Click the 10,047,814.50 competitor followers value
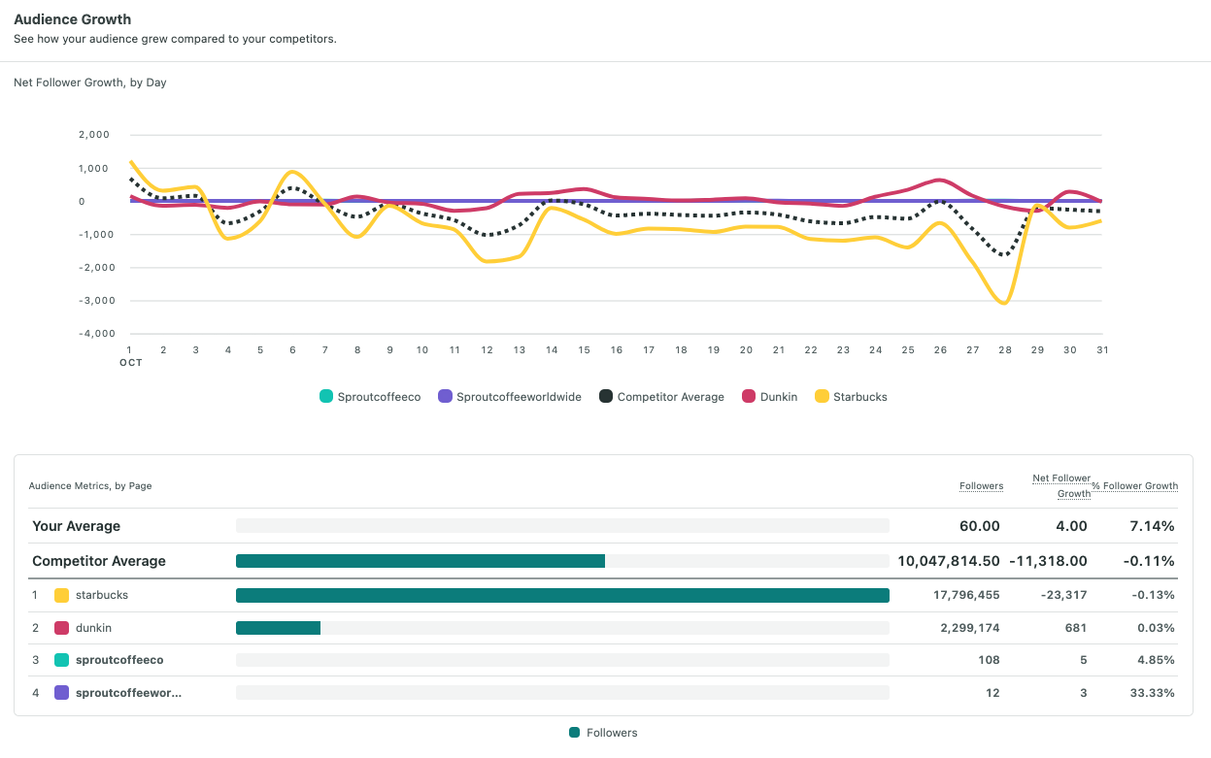Image resolution: width=1211 pixels, height=758 pixels. (x=949, y=561)
